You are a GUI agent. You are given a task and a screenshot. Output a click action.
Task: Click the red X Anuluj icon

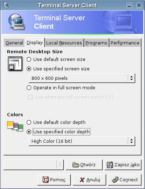82,180
